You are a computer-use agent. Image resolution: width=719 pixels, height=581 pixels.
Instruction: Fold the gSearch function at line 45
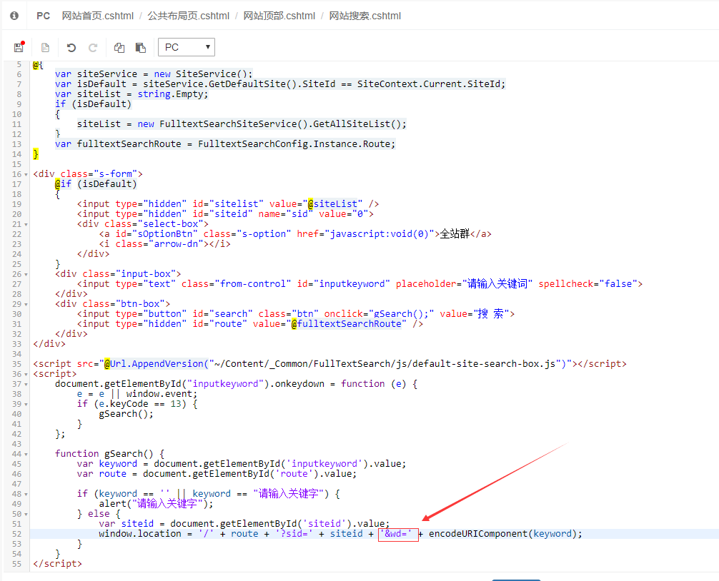(x=26, y=454)
